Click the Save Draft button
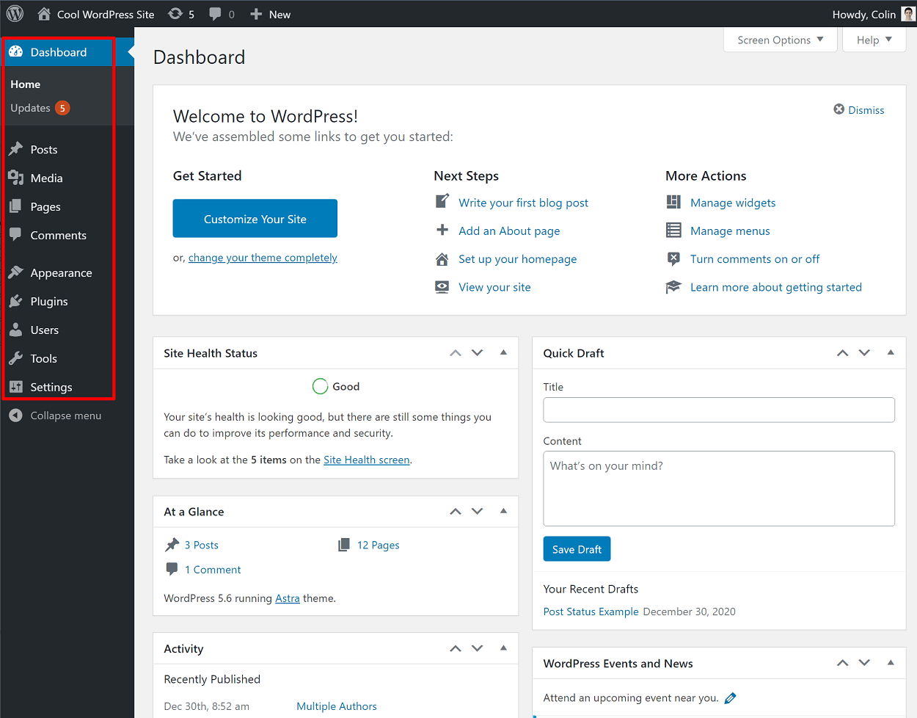The height and width of the screenshot is (718, 917). click(577, 549)
